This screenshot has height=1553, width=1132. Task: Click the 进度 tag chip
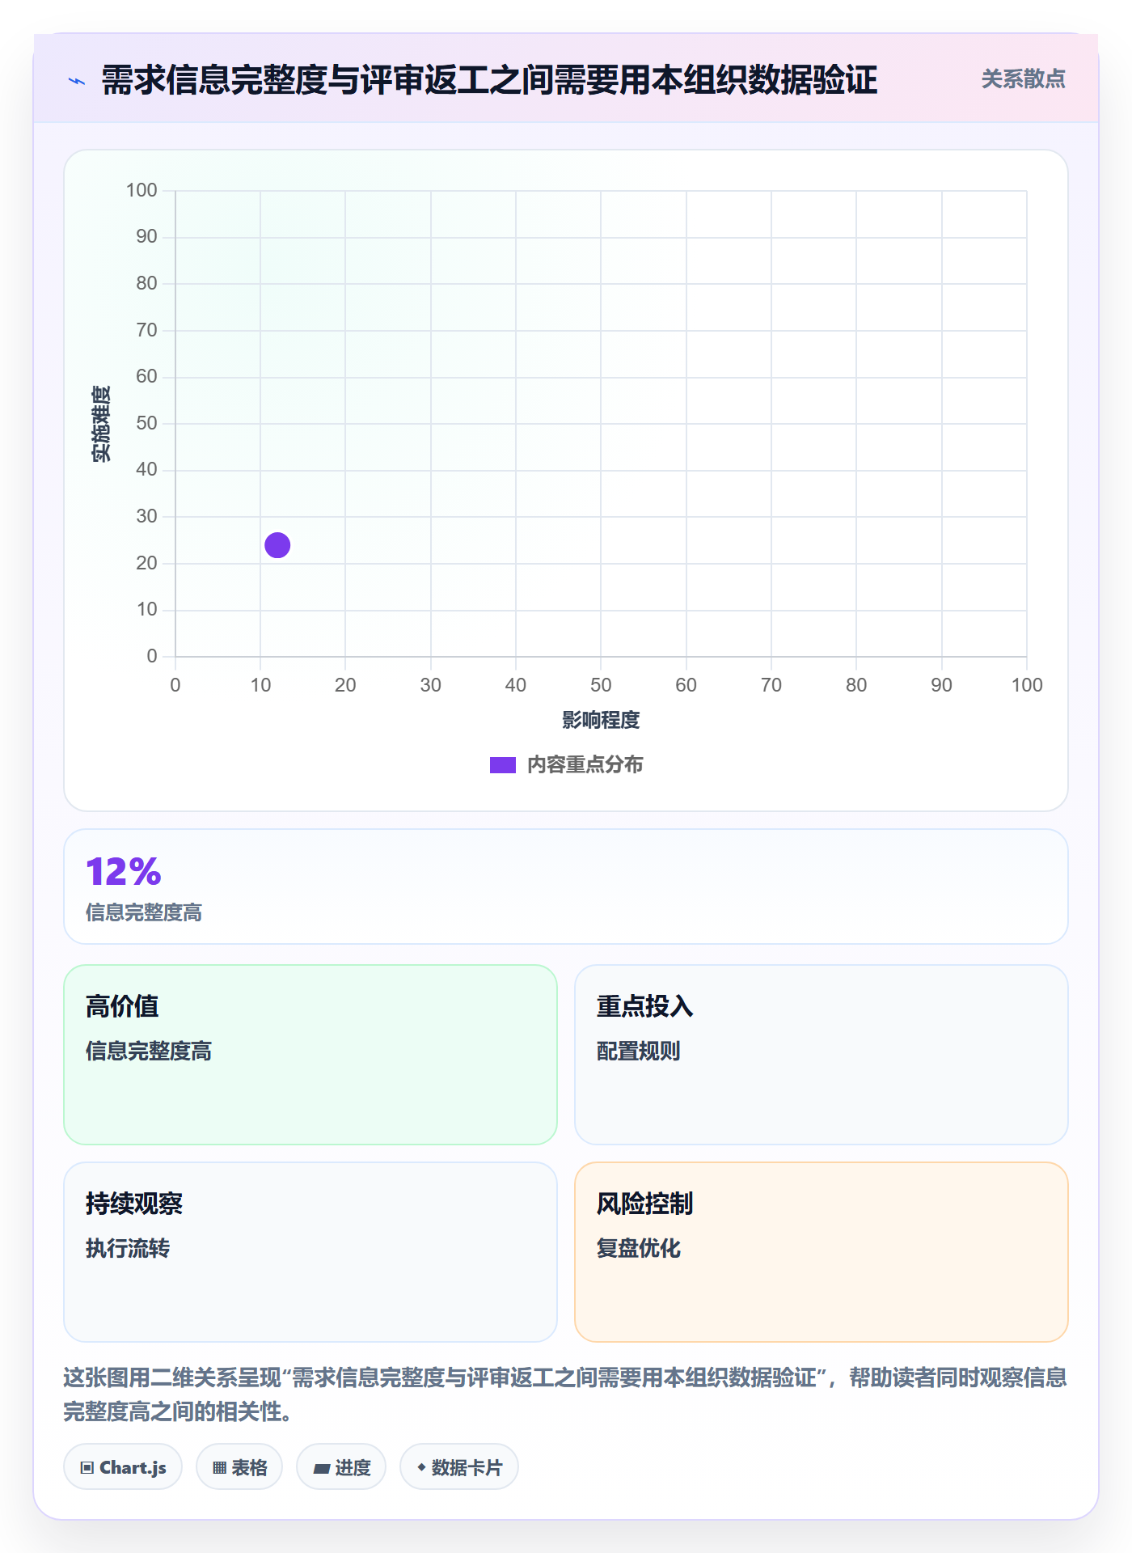(341, 1467)
